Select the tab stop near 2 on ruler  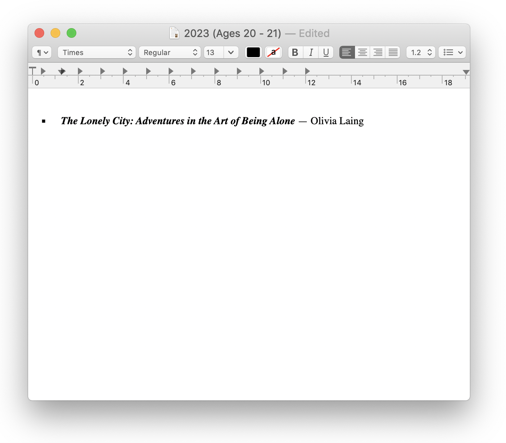click(x=80, y=71)
